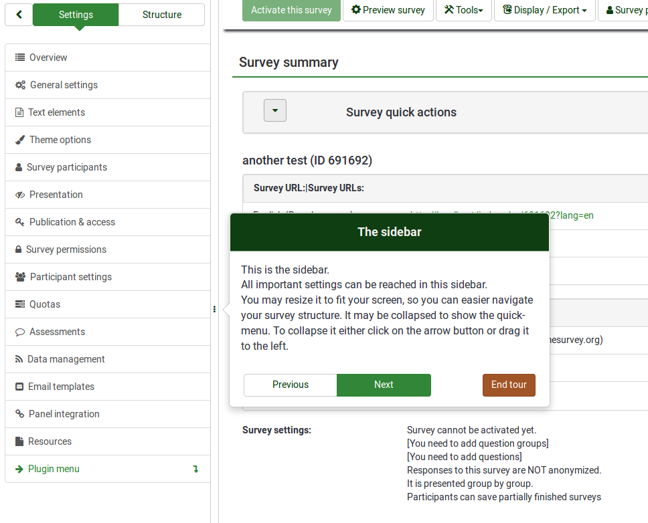Open the Quotas settings entry
This screenshot has width=648, height=523.
pyautogui.click(x=45, y=304)
